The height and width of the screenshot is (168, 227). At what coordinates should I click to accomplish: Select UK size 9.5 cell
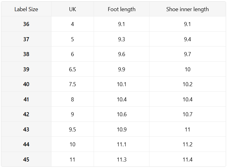[x=72, y=130]
